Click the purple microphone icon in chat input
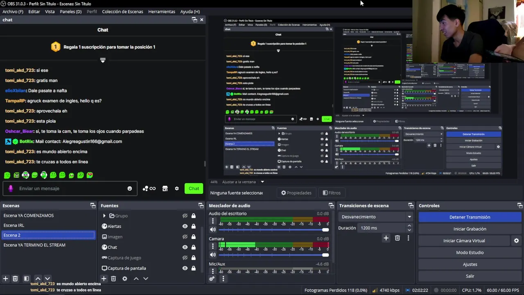 [x=11, y=188]
